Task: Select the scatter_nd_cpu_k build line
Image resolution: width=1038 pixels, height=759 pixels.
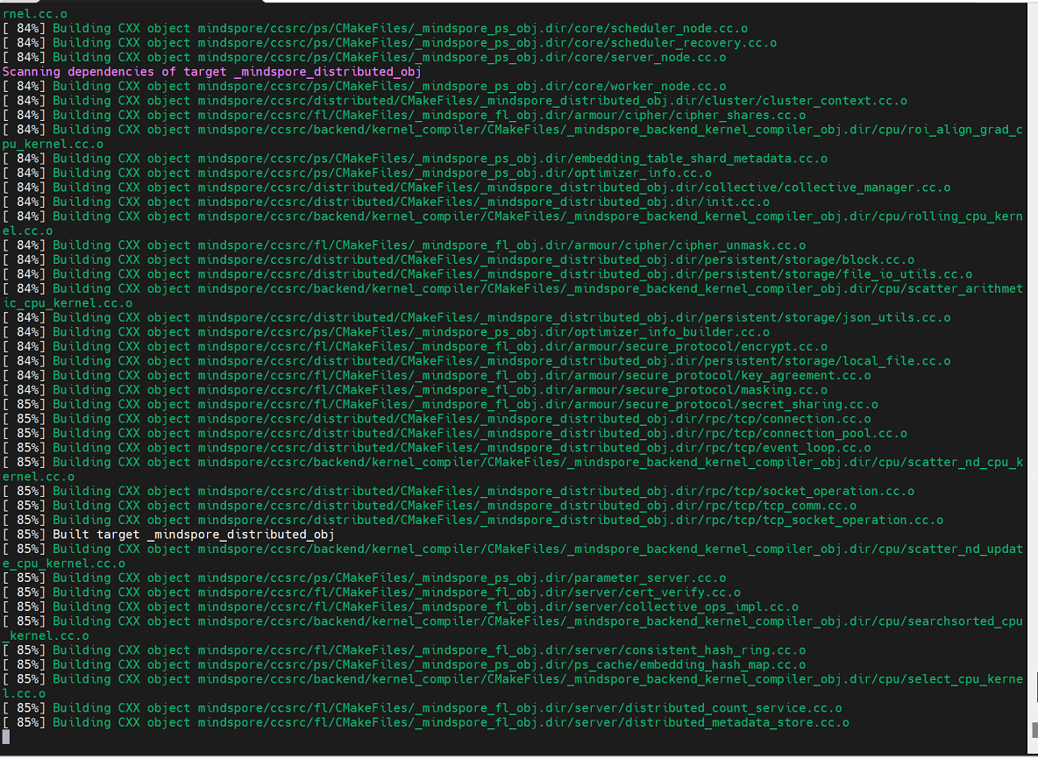Action: click(x=512, y=463)
